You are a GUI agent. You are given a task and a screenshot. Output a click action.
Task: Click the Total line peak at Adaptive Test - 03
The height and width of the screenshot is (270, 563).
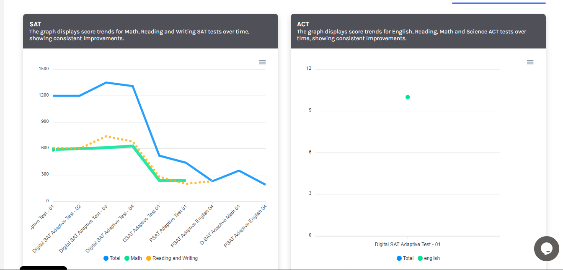tap(106, 82)
